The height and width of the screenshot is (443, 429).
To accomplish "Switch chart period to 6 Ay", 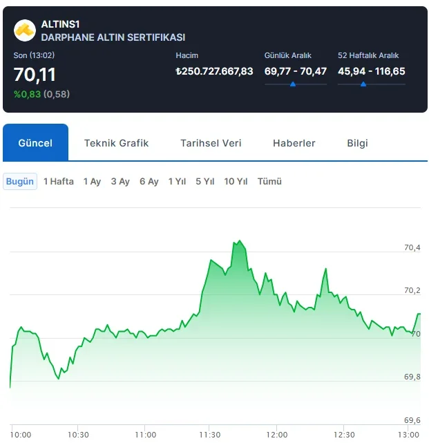I will coord(149,181).
